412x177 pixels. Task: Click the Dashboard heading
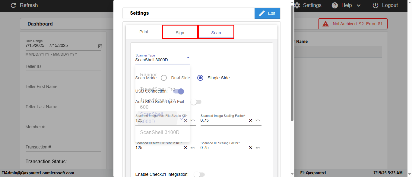click(40, 24)
